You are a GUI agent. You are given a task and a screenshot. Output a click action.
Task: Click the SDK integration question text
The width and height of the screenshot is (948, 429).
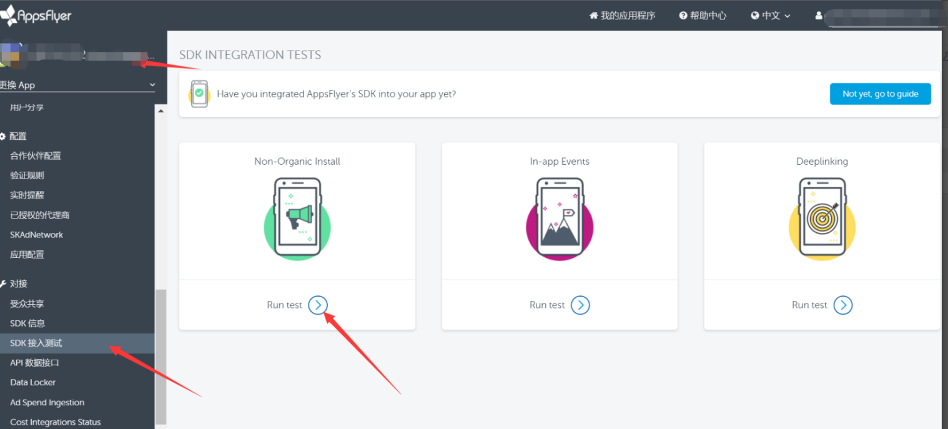(337, 94)
